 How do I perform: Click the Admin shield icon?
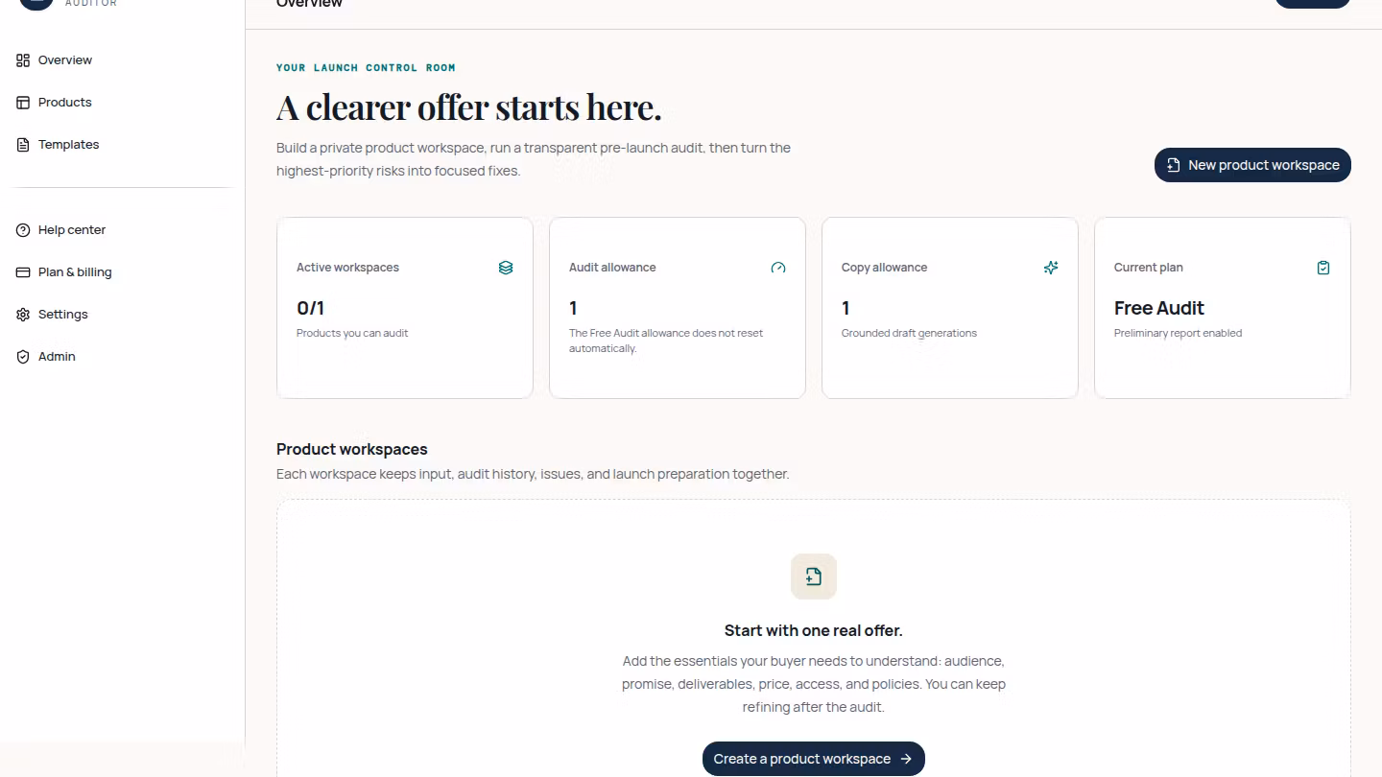pyautogui.click(x=23, y=357)
